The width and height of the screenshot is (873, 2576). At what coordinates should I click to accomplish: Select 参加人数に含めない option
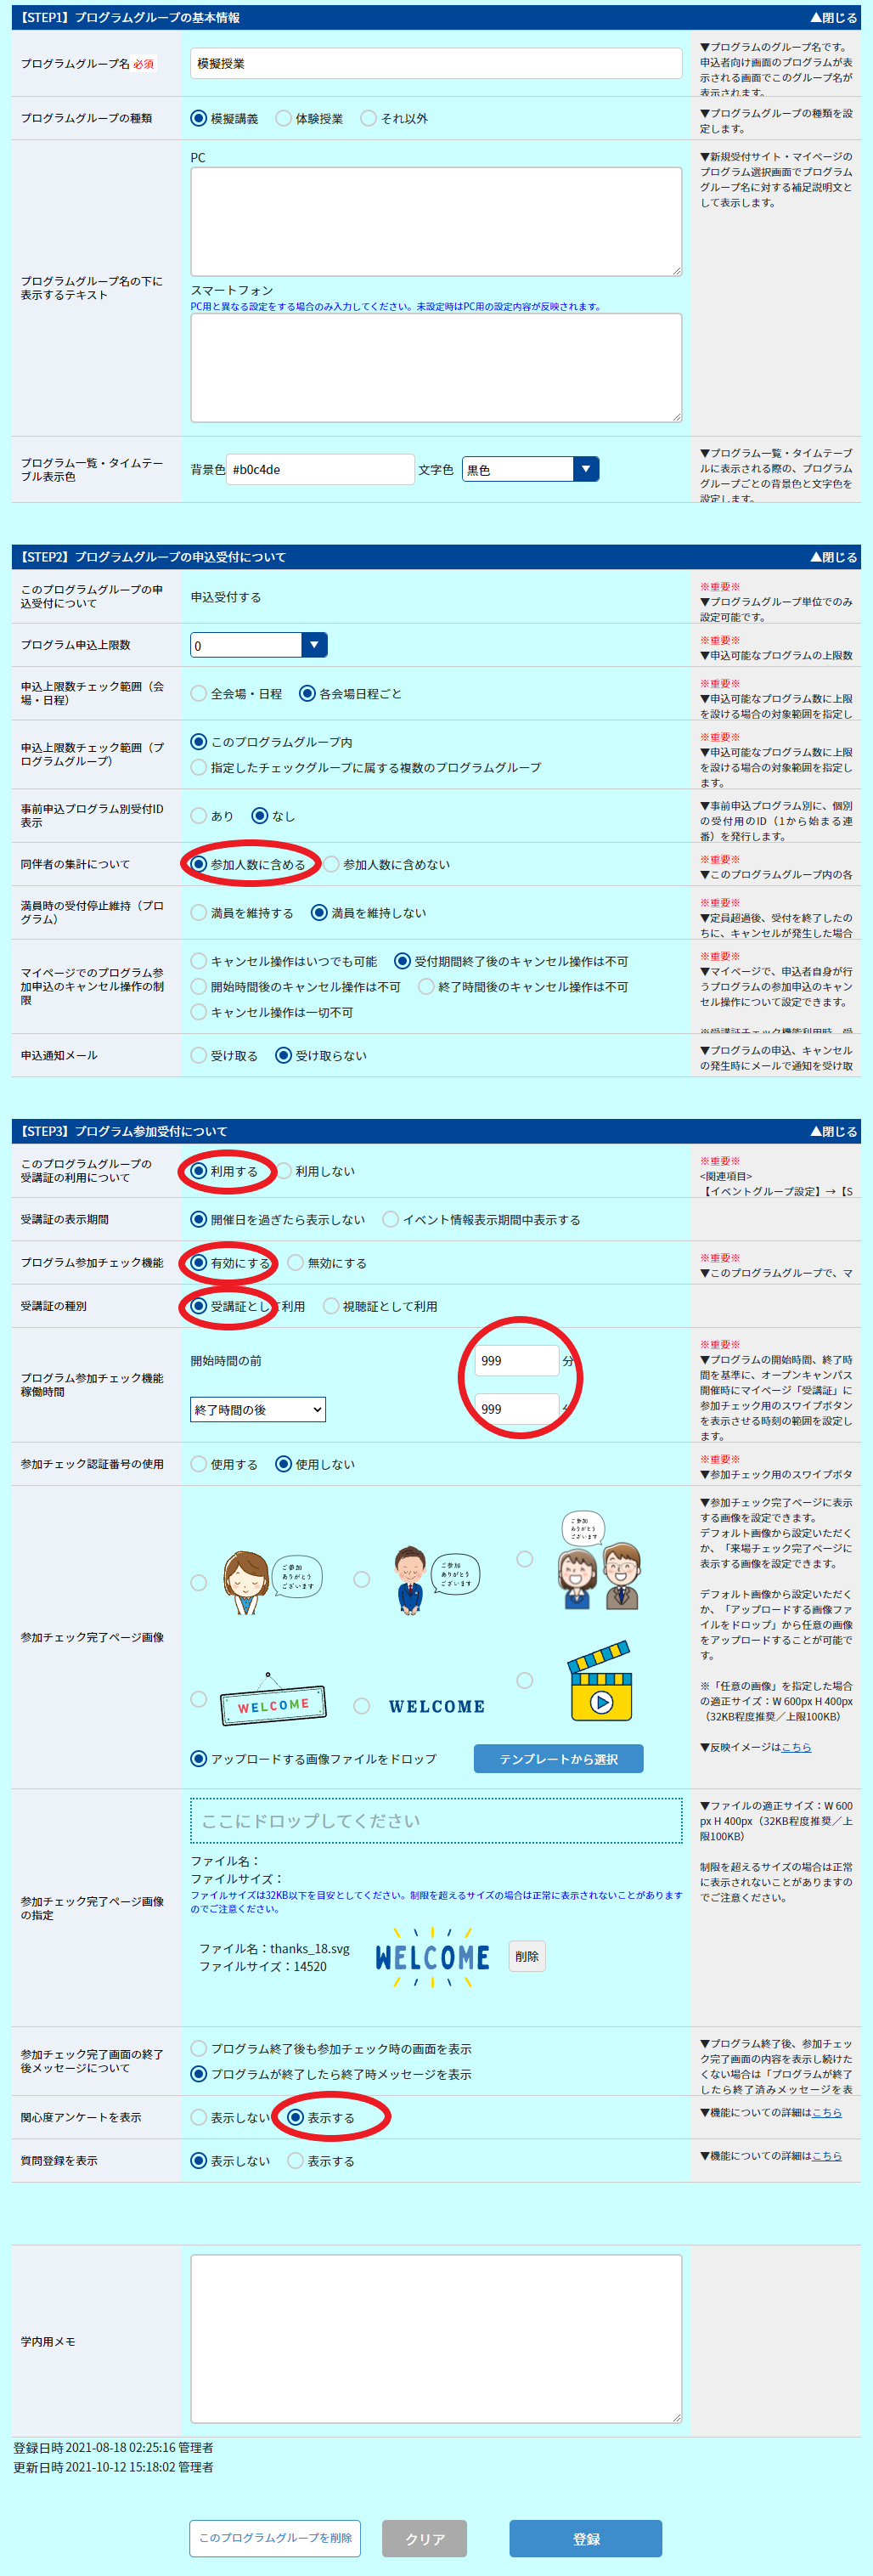pos(331,864)
